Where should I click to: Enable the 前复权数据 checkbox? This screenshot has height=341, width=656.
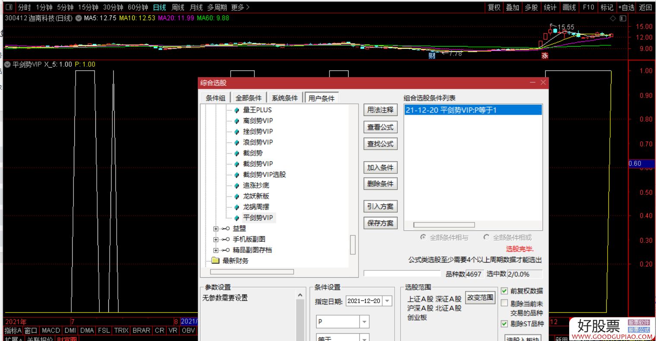click(504, 291)
